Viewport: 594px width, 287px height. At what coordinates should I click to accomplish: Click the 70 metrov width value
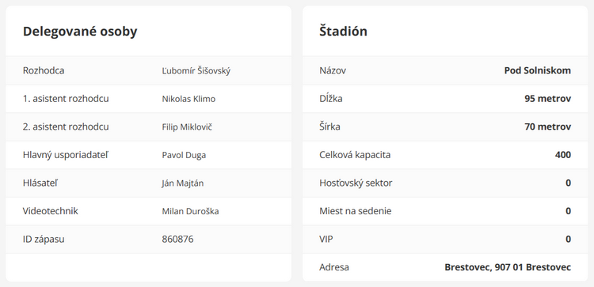point(548,127)
